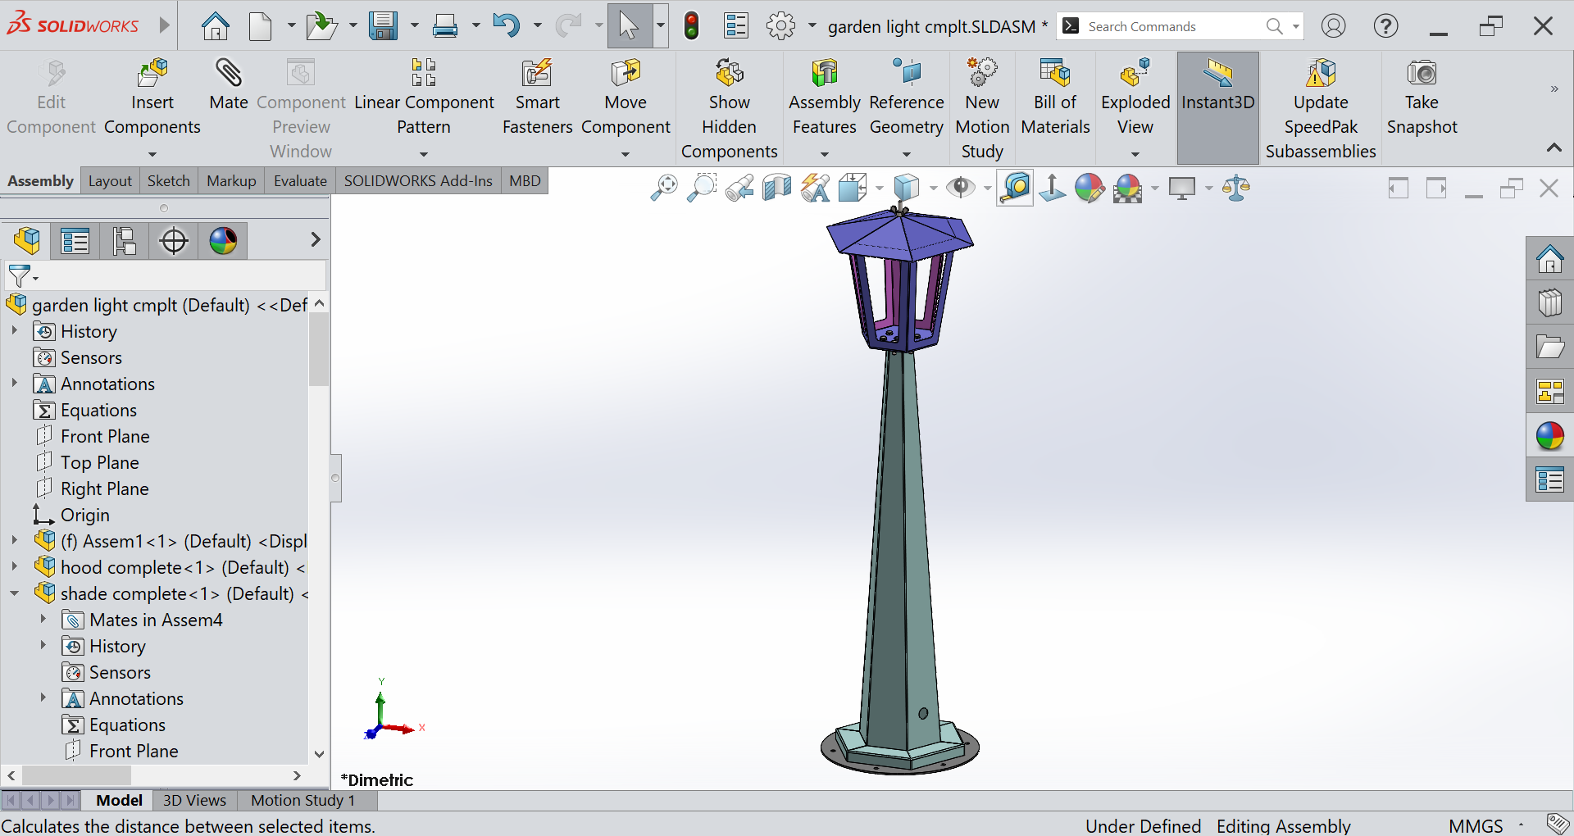Click the Apply Scene icon
1574x836 pixels.
click(1128, 188)
